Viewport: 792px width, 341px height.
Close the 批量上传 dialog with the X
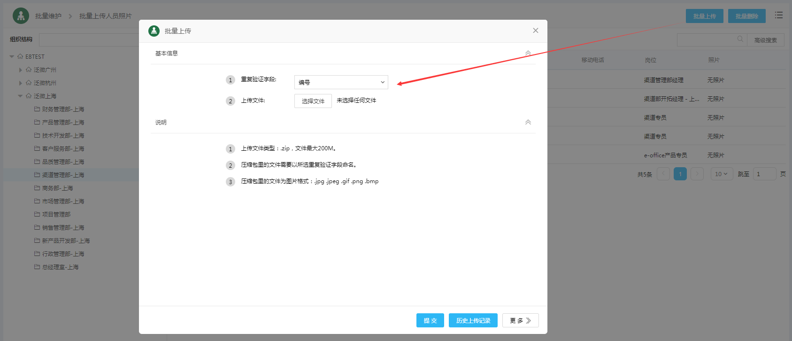click(x=535, y=31)
